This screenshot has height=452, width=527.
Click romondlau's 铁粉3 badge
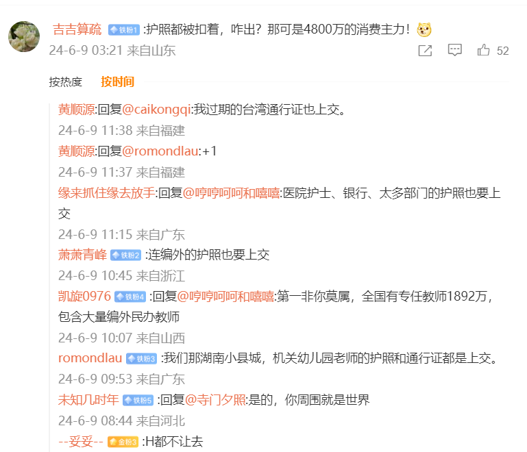click(142, 358)
